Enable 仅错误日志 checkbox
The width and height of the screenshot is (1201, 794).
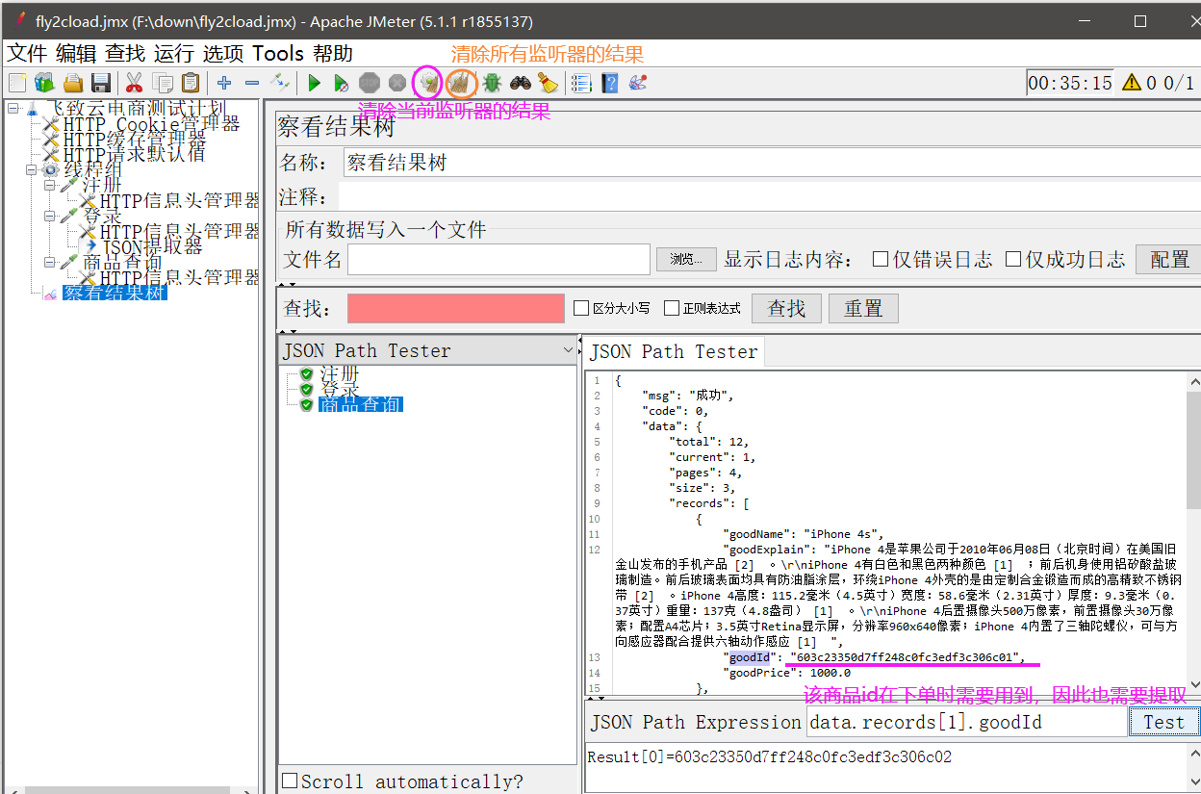tap(880, 259)
